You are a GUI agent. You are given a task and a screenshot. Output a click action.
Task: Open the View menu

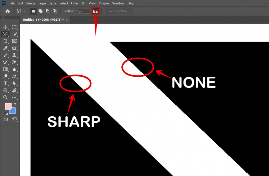click(92, 3)
